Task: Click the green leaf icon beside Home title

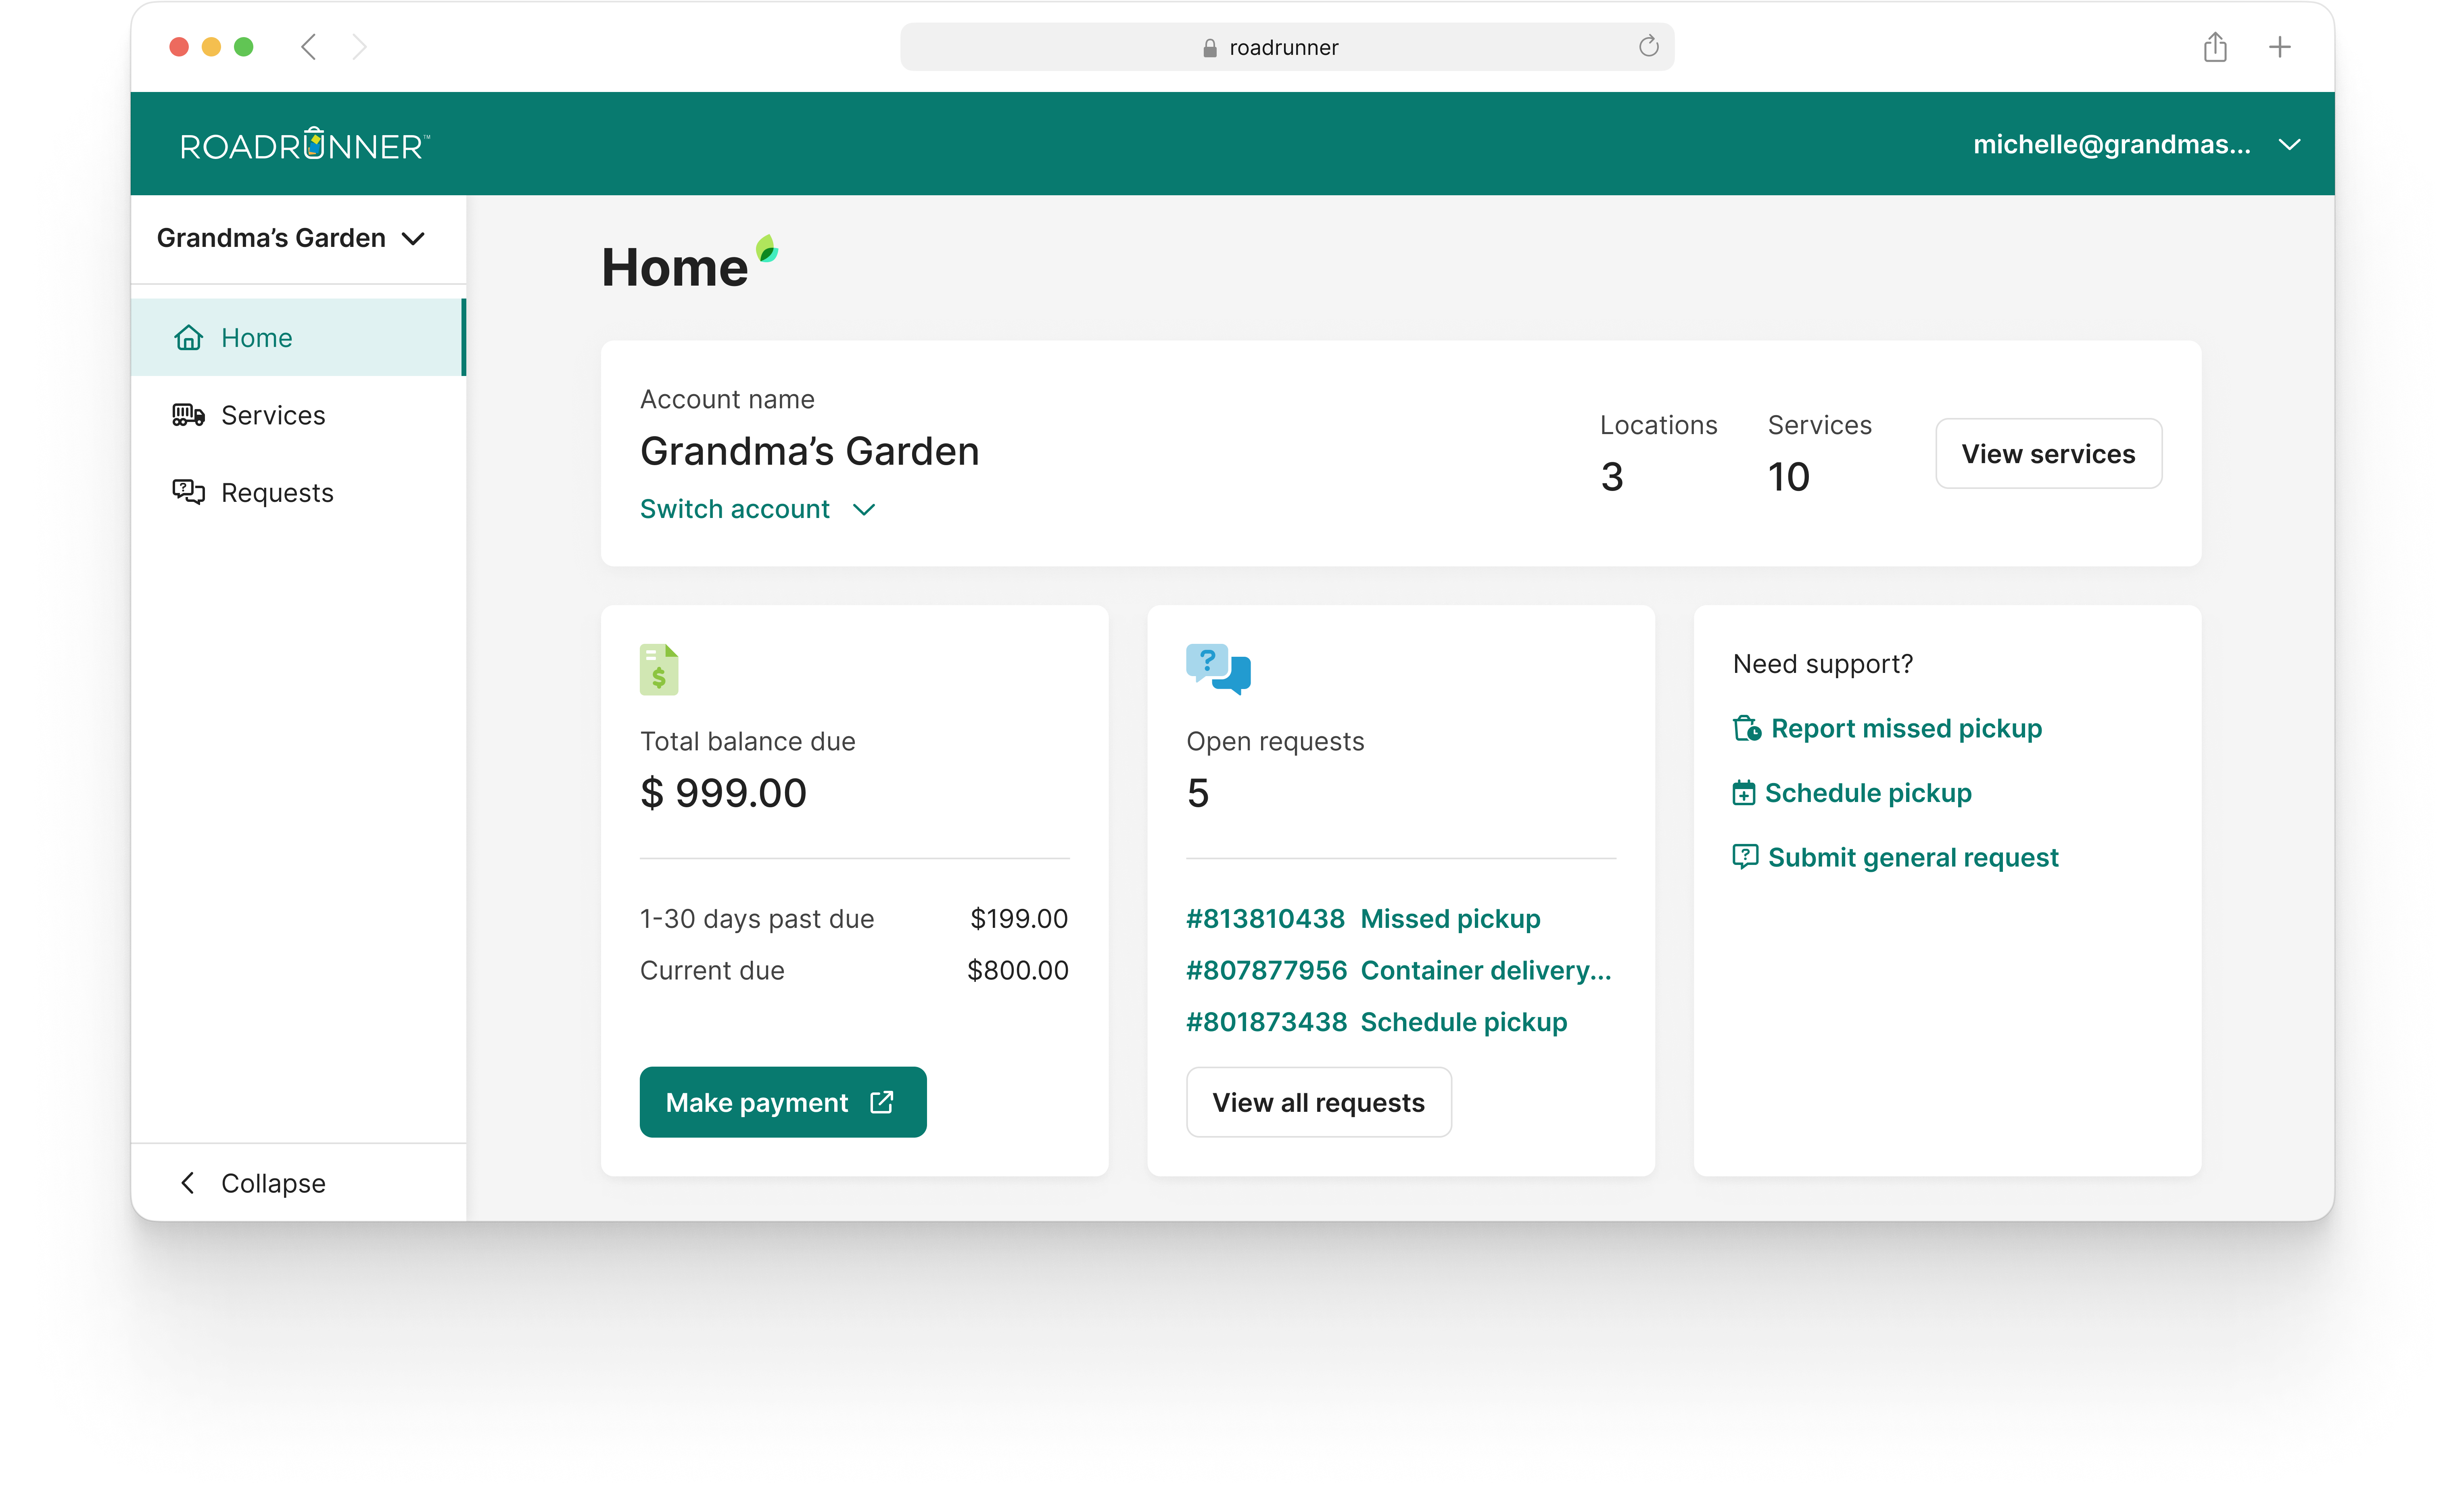Action: 767,248
